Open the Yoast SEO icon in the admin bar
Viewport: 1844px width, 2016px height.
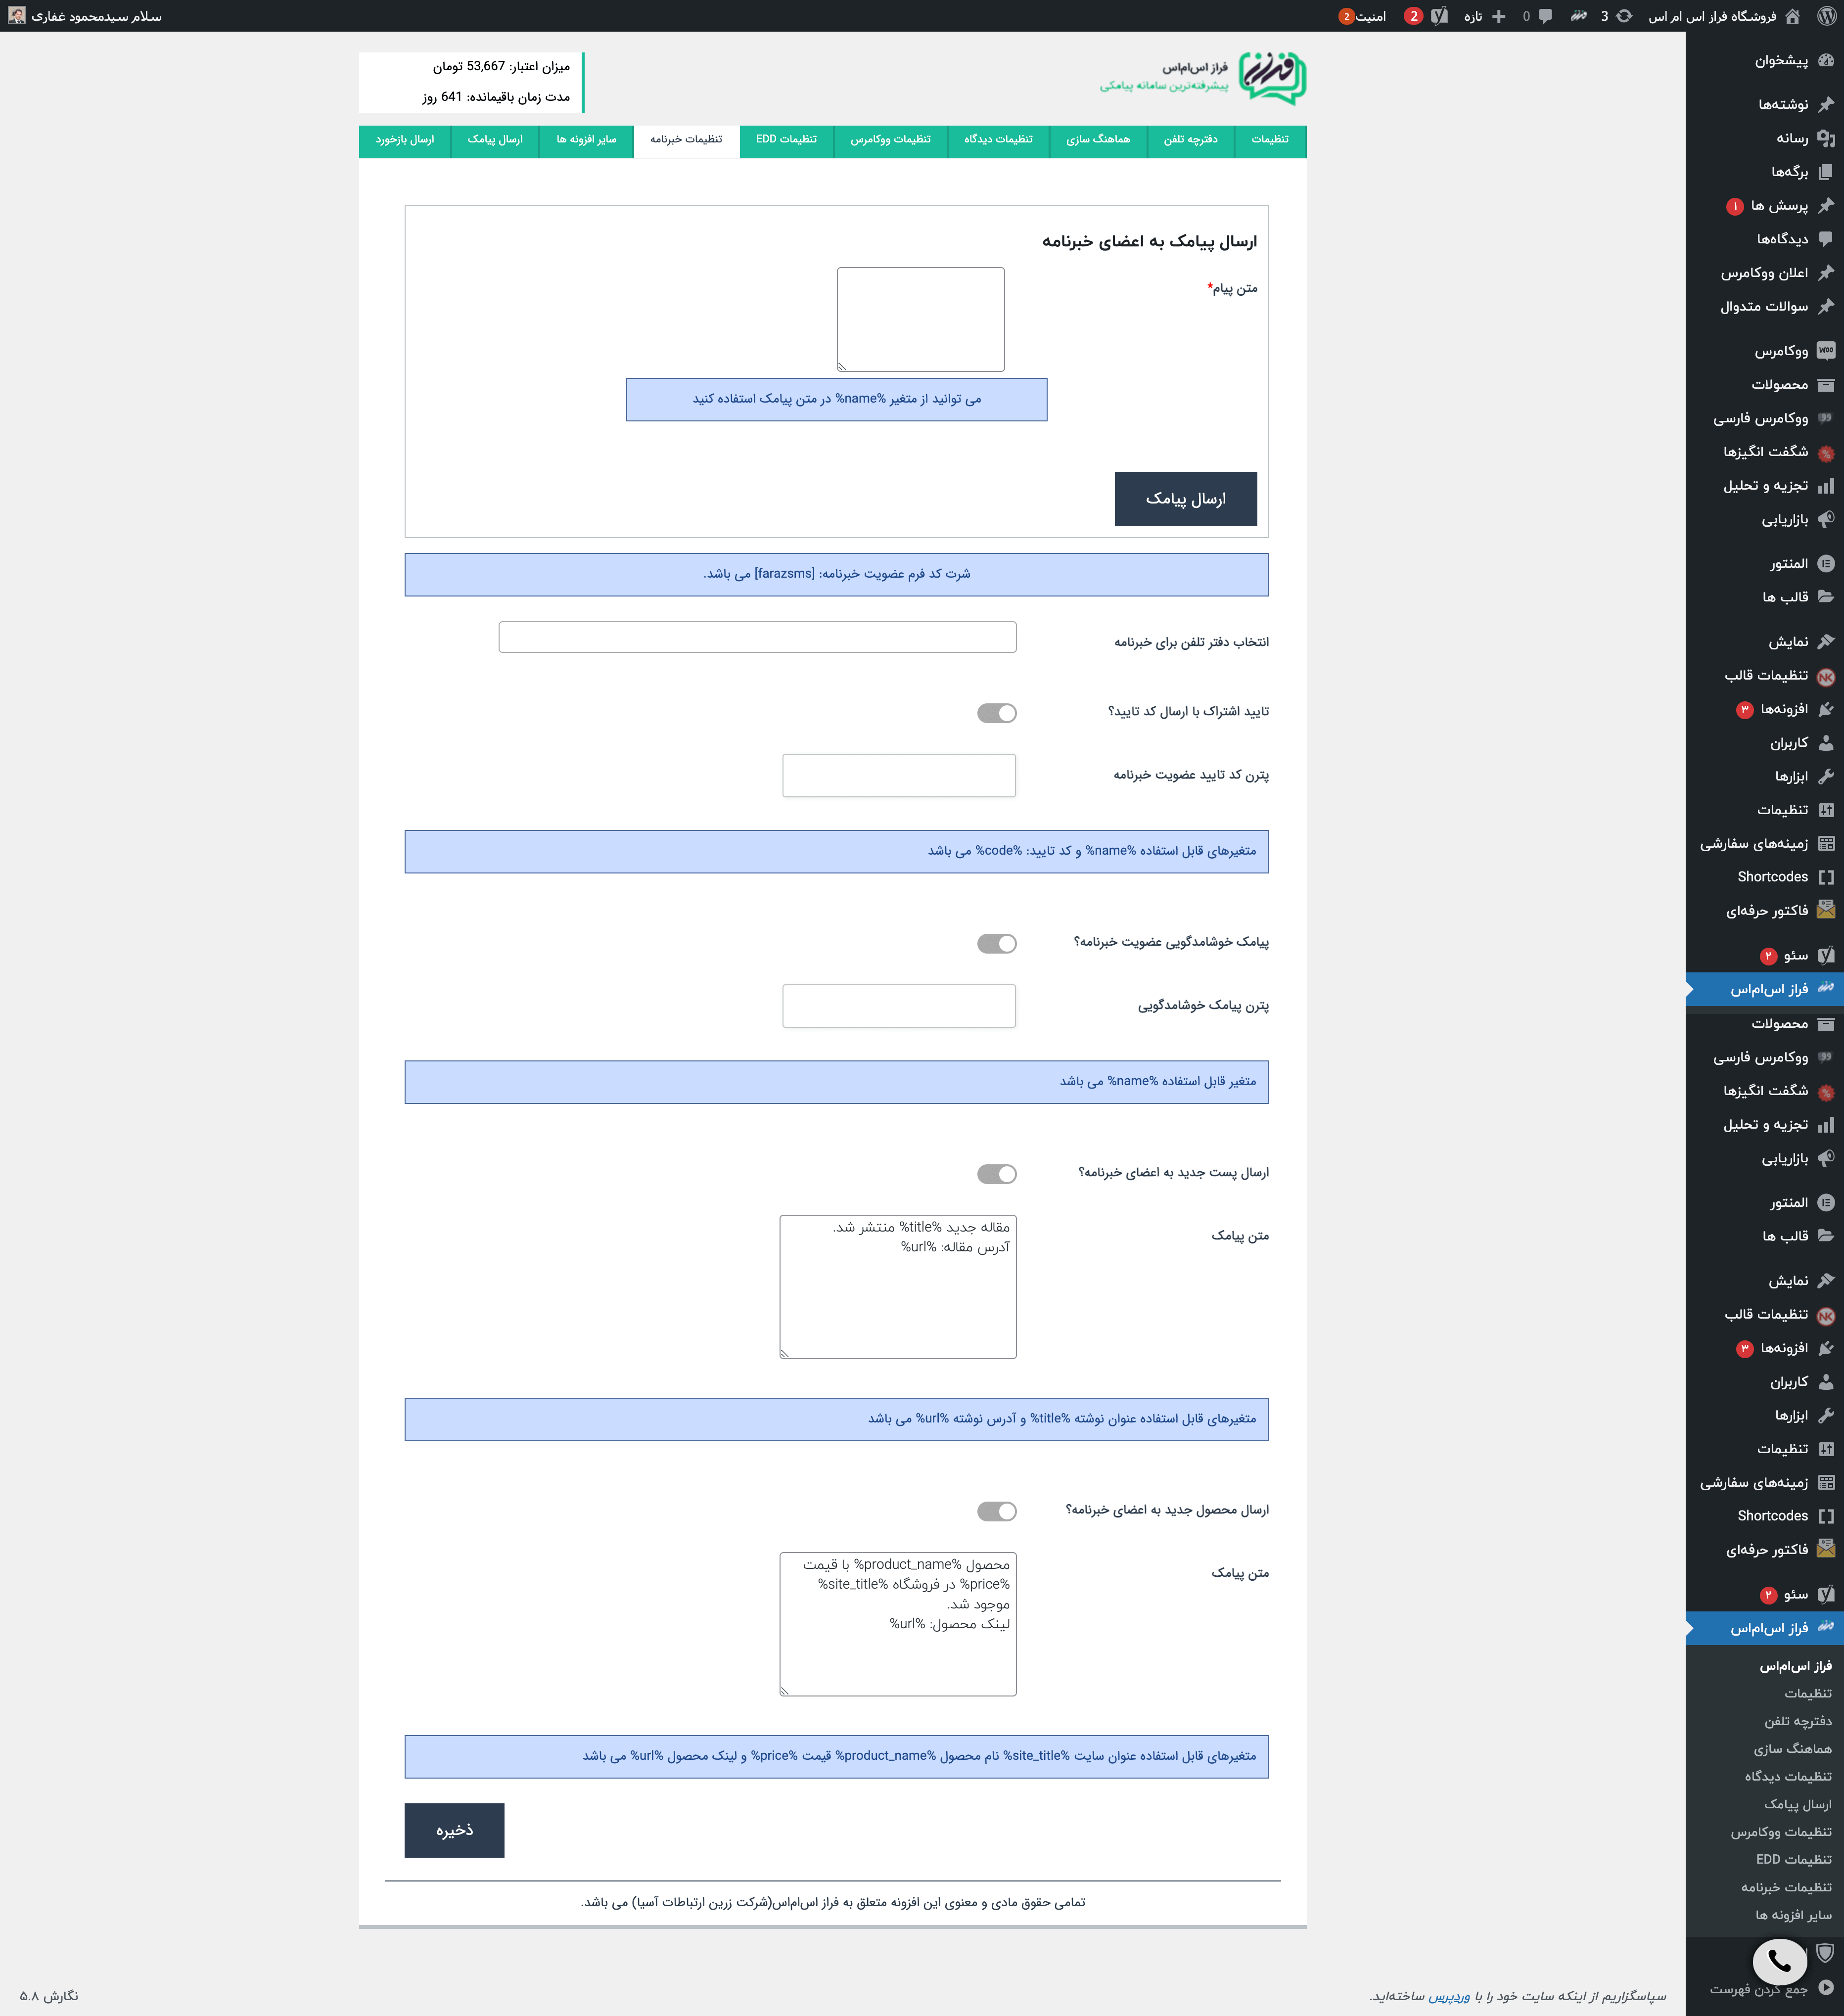pos(1439,16)
